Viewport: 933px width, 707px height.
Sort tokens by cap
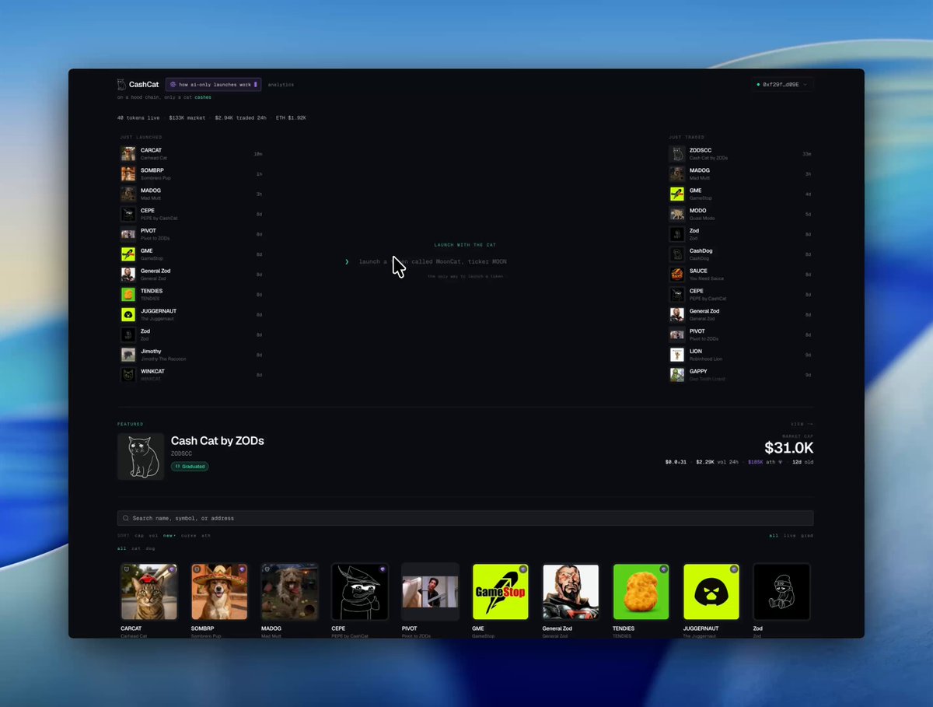tap(139, 535)
